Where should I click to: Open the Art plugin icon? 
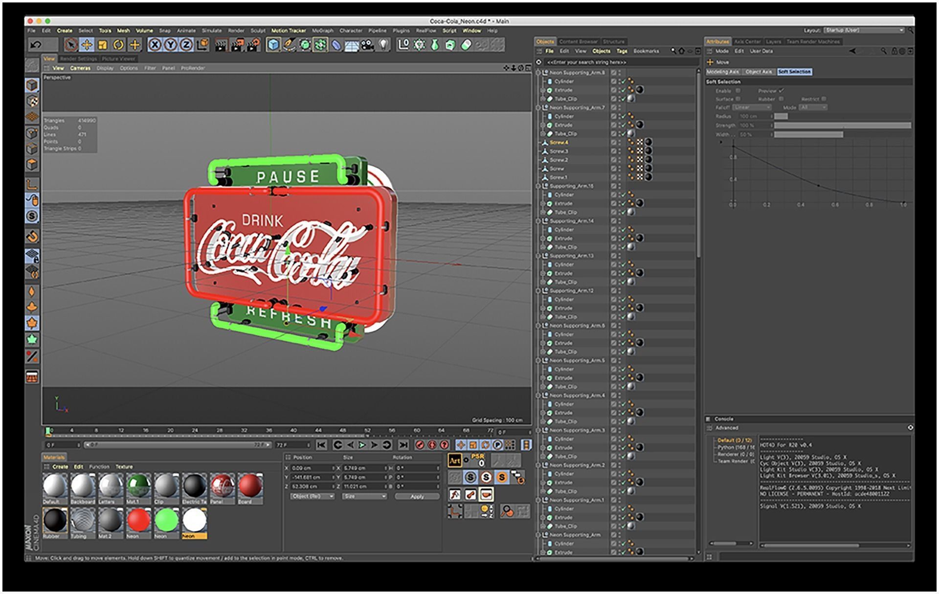point(455,461)
